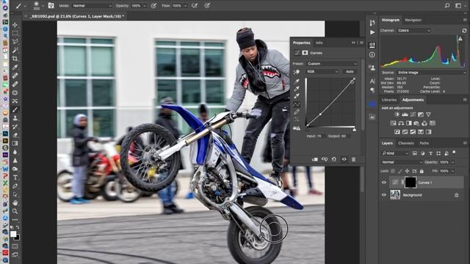Select edit points to modify curve tool
The width and height of the screenshot is (470, 264).
(297, 104)
